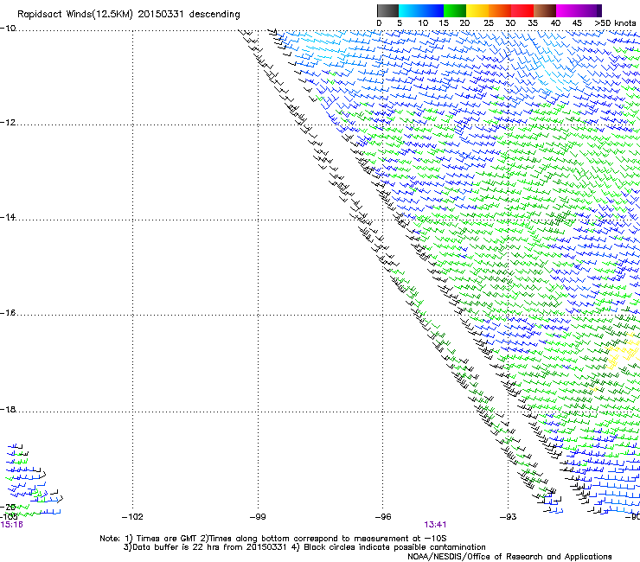Click the '-96' longitude axis label

click(383, 517)
